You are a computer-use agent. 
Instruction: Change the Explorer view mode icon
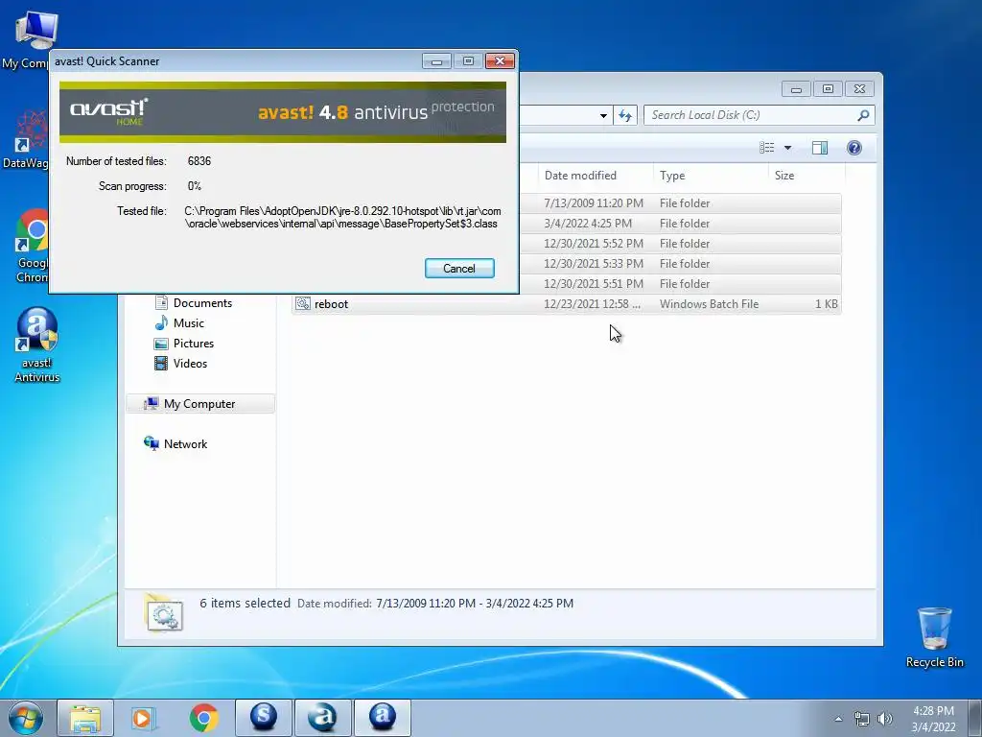point(766,147)
